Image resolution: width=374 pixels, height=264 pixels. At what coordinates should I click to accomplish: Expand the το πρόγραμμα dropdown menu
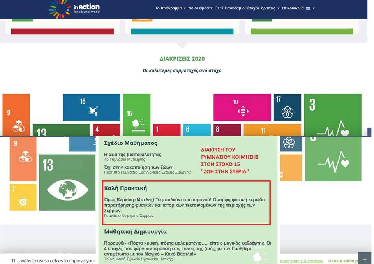(171, 8)
